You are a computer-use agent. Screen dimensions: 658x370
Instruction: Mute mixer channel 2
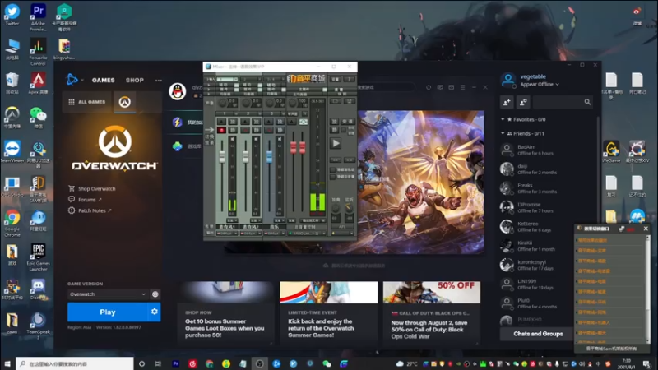click(x=256, y=130)
